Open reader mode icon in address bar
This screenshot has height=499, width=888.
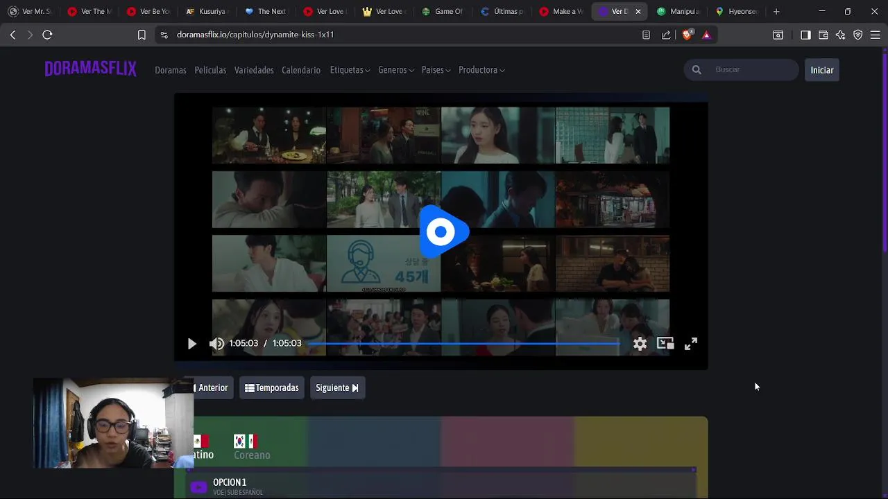(646, 35)
